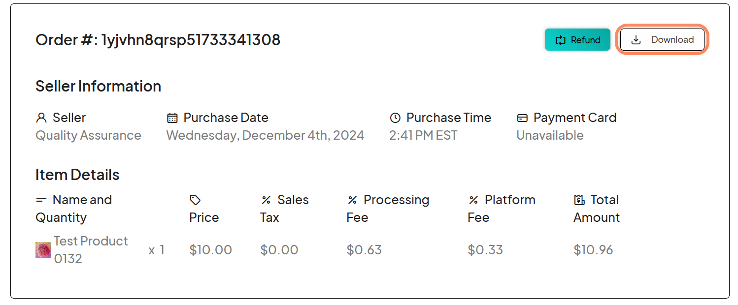Image resolution: width=738 pixels, height=305 pixels.
Task: Click the refund arrows icon in the Refund button
Action: [x=561, y=40]
